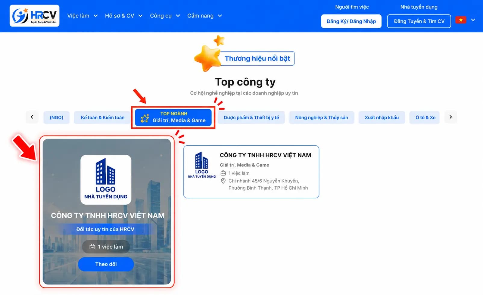The width and height of the screenshot is (483, 295).
Task: Click the Thương hiệu nổi bật badge
Action: point(257,58)
